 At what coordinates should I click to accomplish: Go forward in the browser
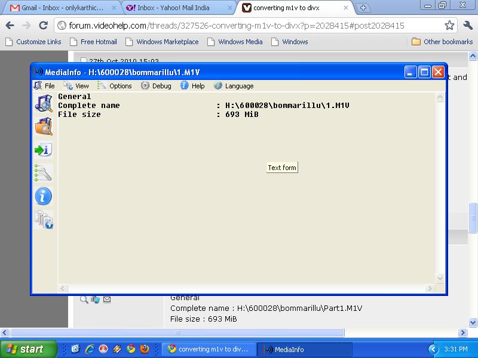(x=27, y=25)
